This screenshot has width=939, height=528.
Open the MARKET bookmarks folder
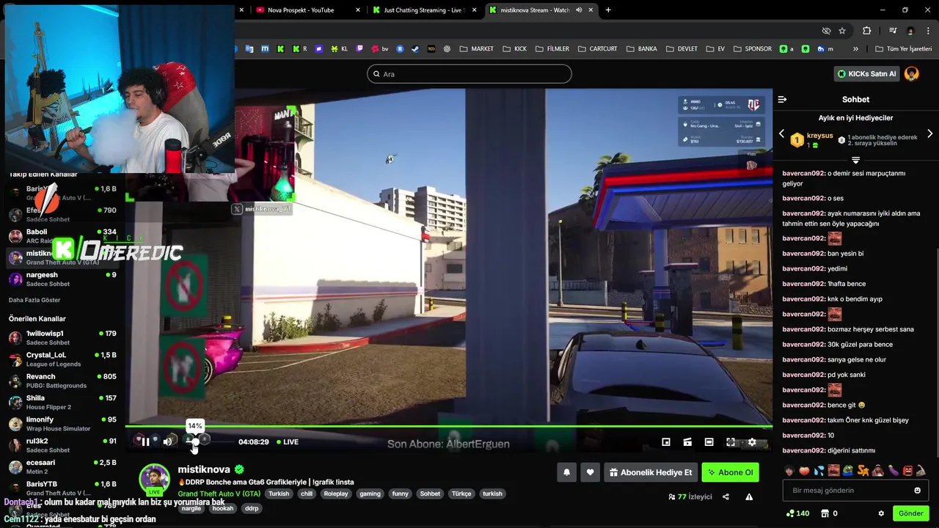(477, 49)
